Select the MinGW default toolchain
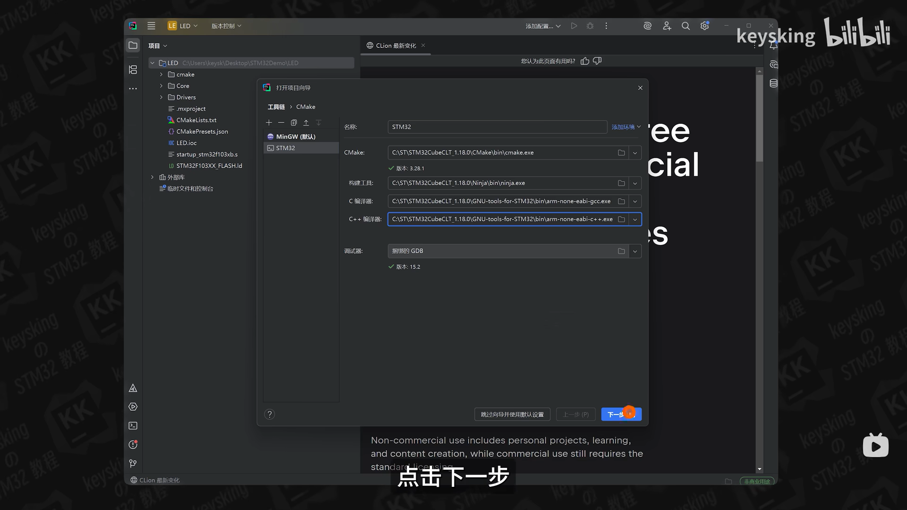The width and height of the screenshot is (907, 510). 301,137
